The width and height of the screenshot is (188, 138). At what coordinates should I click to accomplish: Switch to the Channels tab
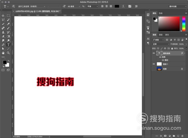tap(161, 35)
